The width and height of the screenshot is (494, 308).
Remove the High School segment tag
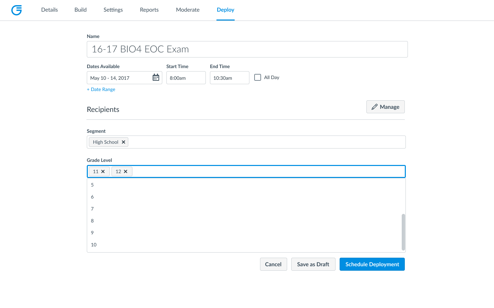(x=123, y=142)
